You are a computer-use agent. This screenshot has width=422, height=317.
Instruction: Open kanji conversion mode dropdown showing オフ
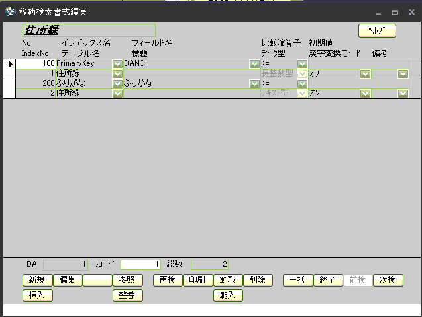click(365, 74)
